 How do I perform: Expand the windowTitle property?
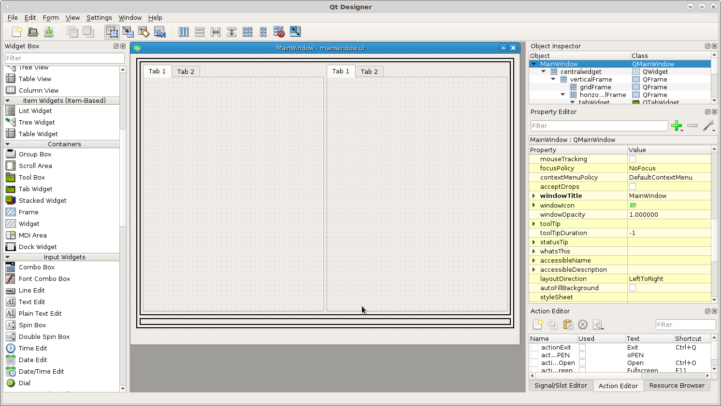tap(534, 196)
